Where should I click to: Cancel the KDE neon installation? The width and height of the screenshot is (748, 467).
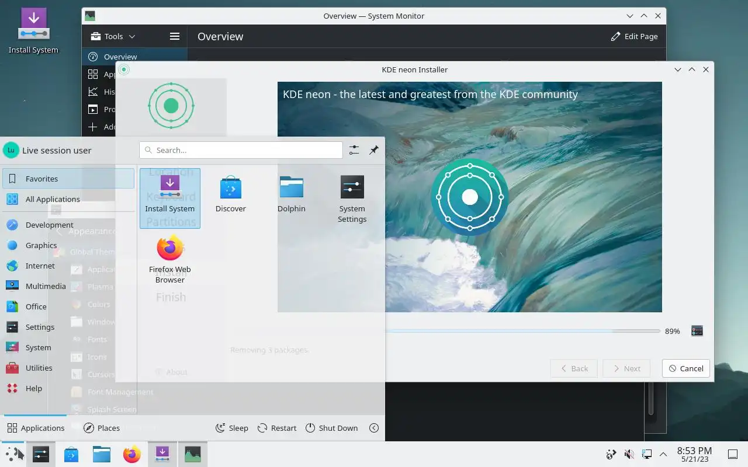tap(686, 368)
